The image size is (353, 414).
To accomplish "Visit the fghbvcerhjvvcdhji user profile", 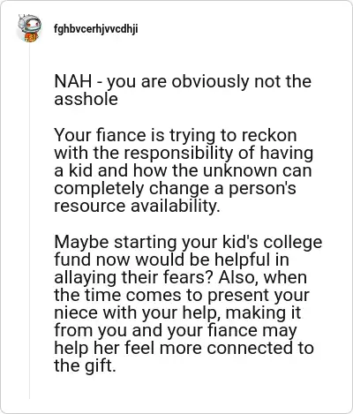I will click(x=96, y=29).
